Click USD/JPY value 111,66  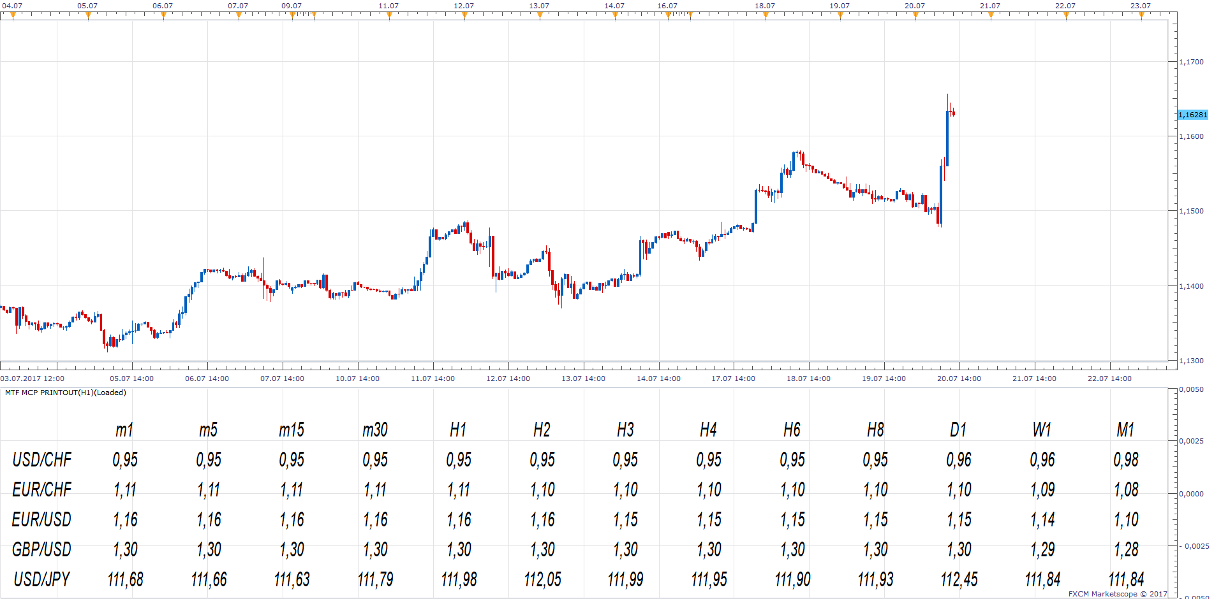pyautogui.click(x=209, y=580)
